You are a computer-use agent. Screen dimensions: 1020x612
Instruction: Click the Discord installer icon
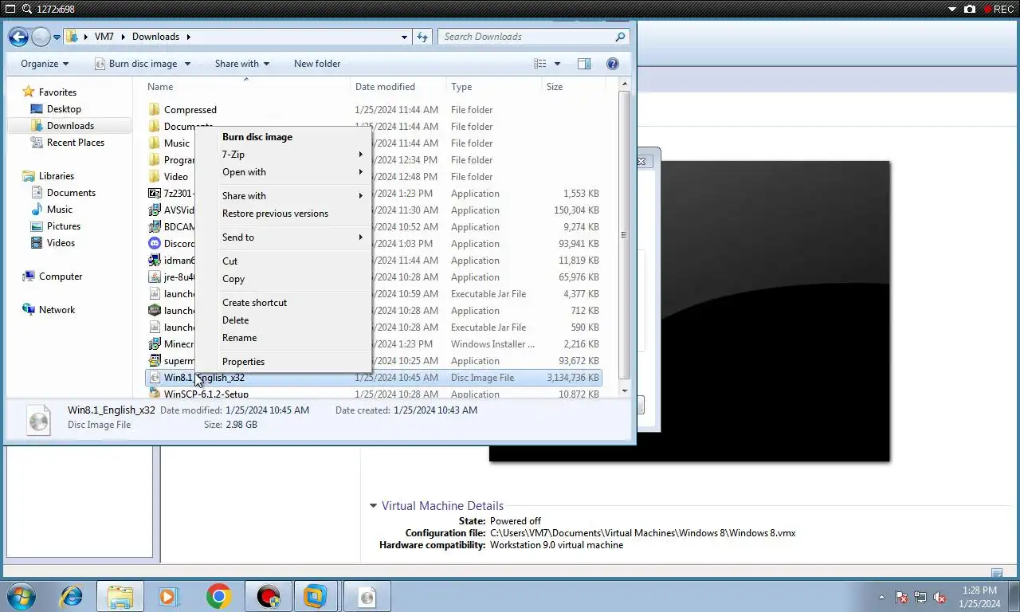point(155,244)
